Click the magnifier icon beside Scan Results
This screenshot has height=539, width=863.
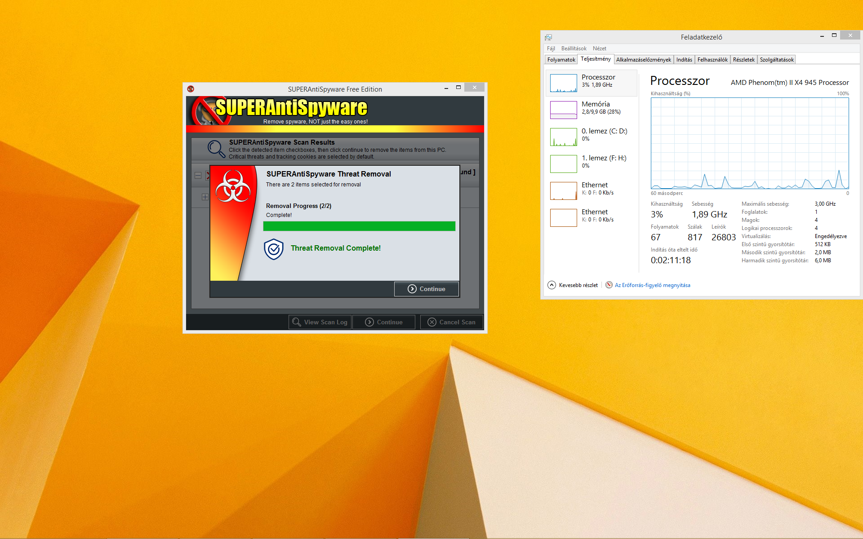216,149
